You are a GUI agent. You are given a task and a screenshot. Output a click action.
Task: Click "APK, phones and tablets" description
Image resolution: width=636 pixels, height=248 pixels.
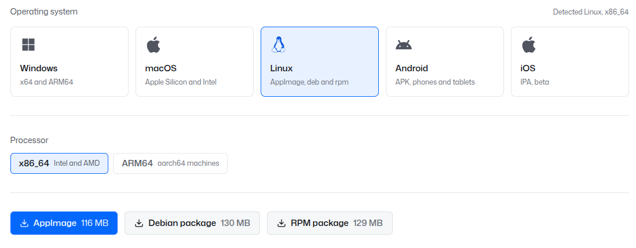(435, 82)
